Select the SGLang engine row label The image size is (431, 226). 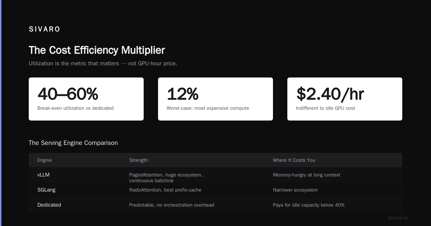[x=47, y=190]
